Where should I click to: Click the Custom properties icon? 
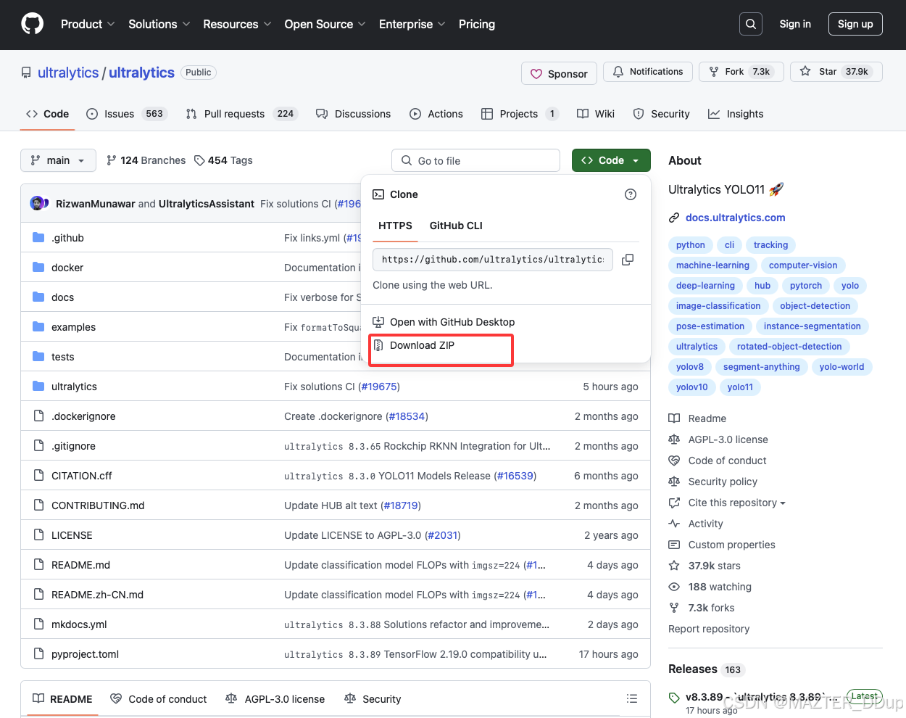pyautogui.click(x=674, y=545)
